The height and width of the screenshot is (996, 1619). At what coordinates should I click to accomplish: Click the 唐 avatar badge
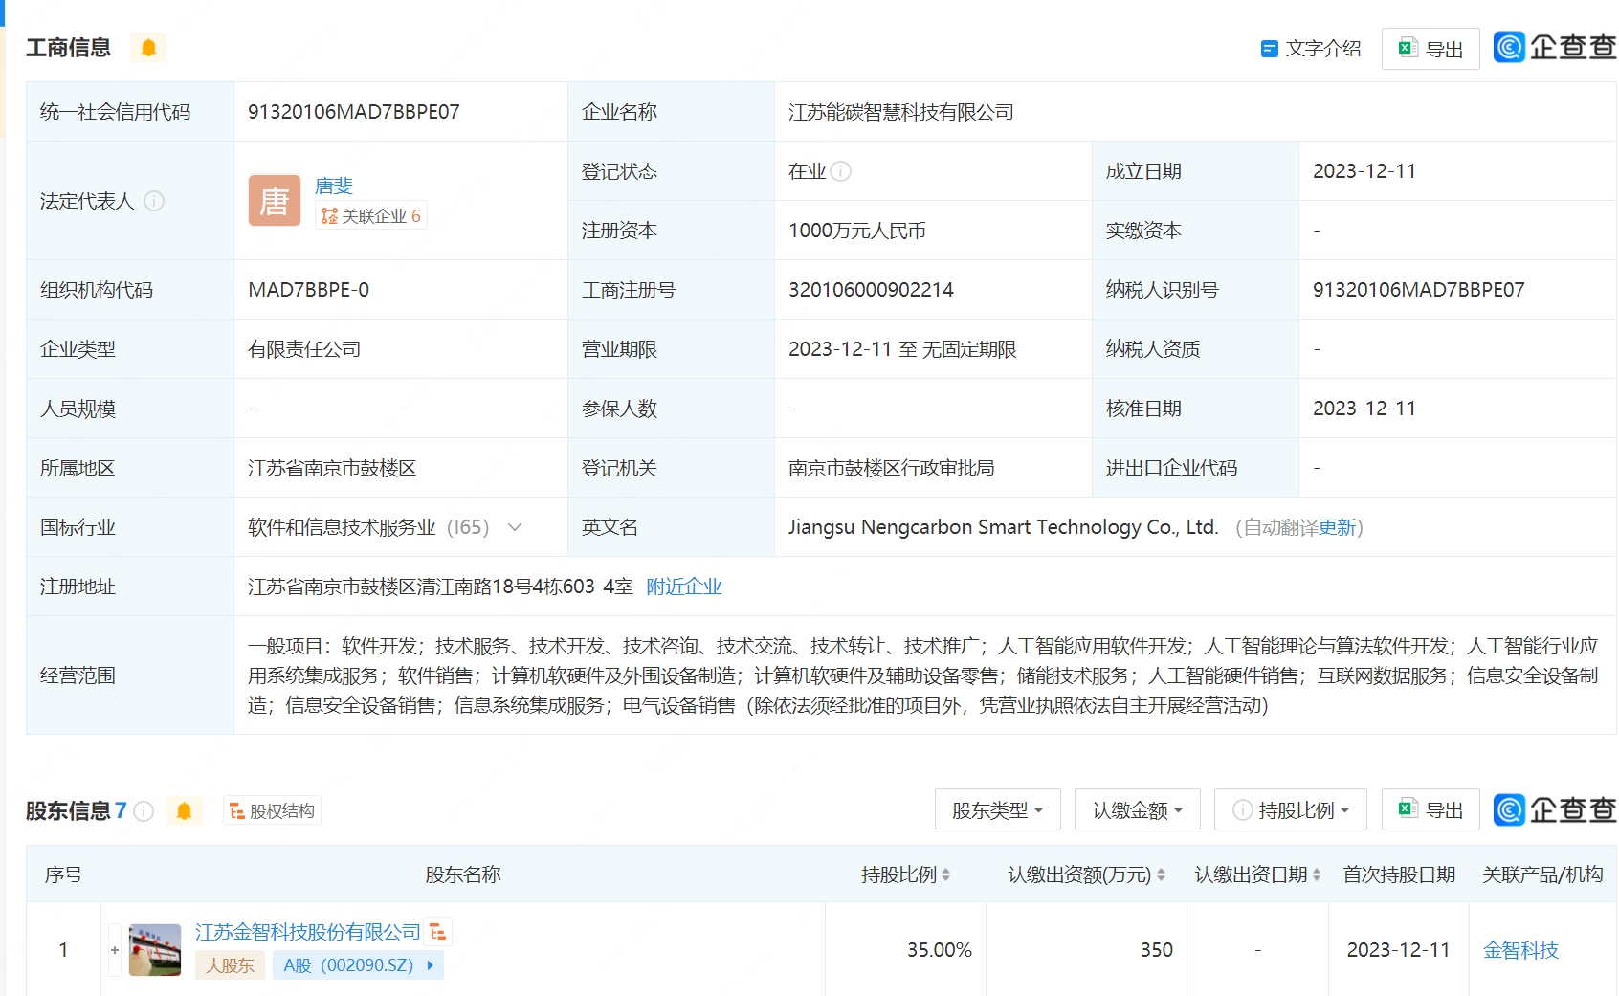point(275,201)
